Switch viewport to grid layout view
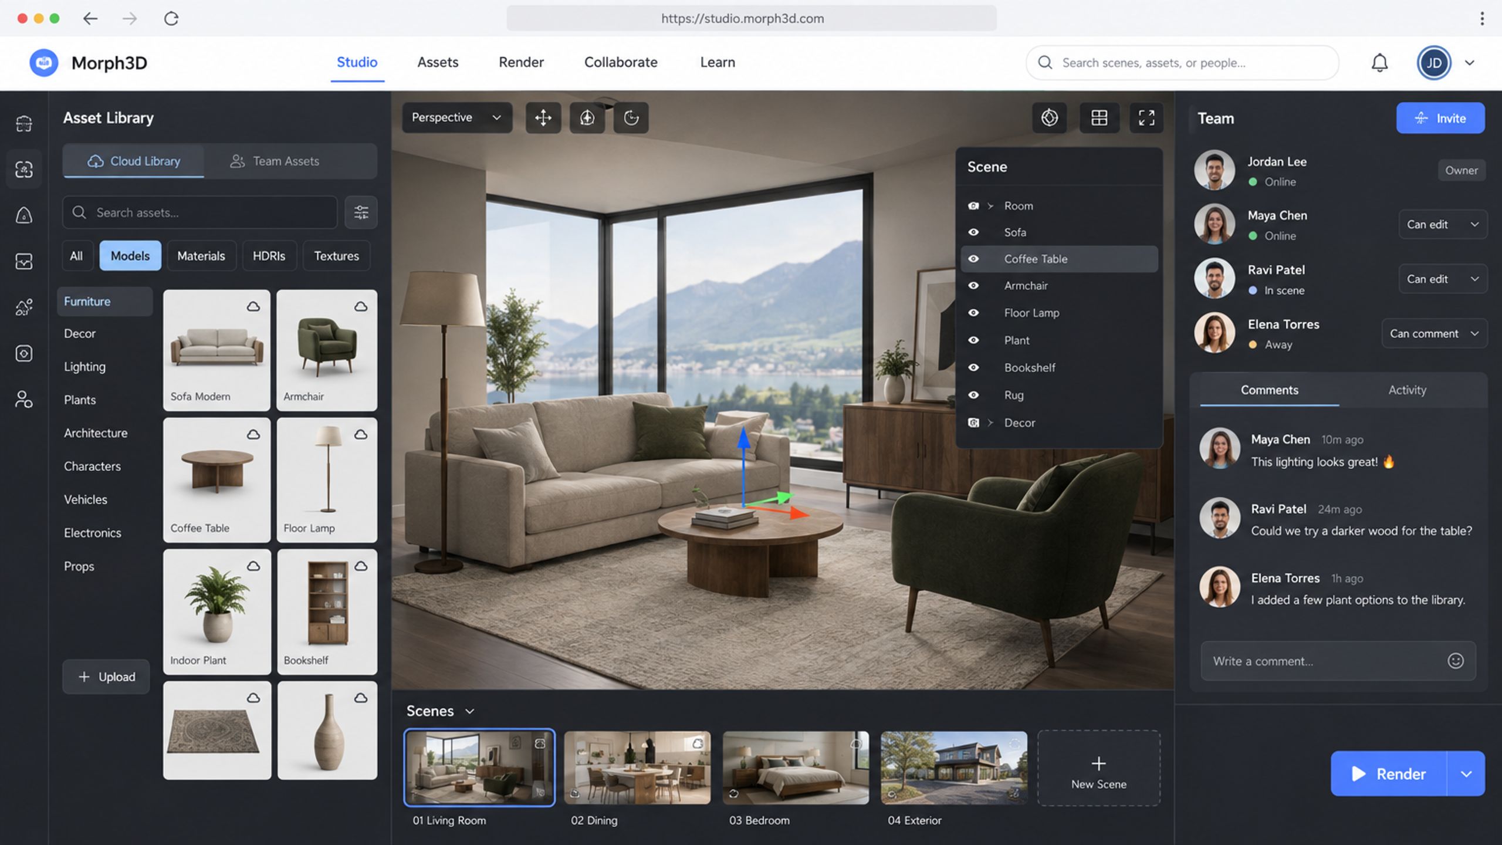 coord(1099,118)
